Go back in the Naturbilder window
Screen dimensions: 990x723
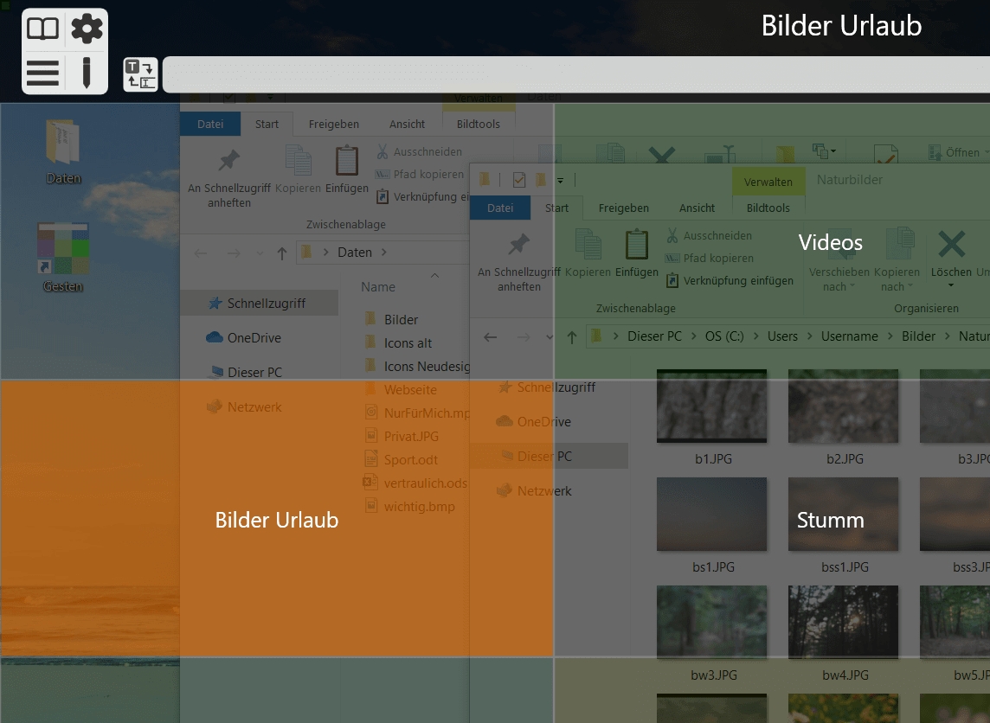click(x=490, y=337)
